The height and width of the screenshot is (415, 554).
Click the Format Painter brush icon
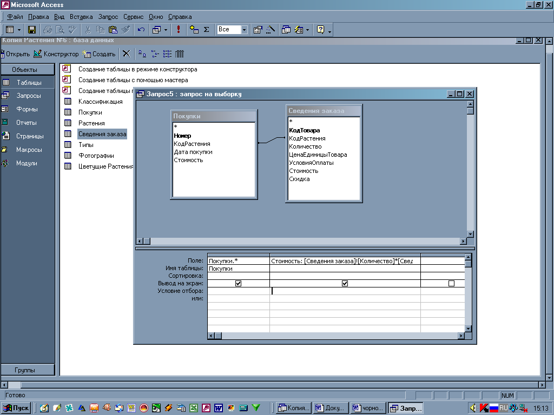coord(126,30)
